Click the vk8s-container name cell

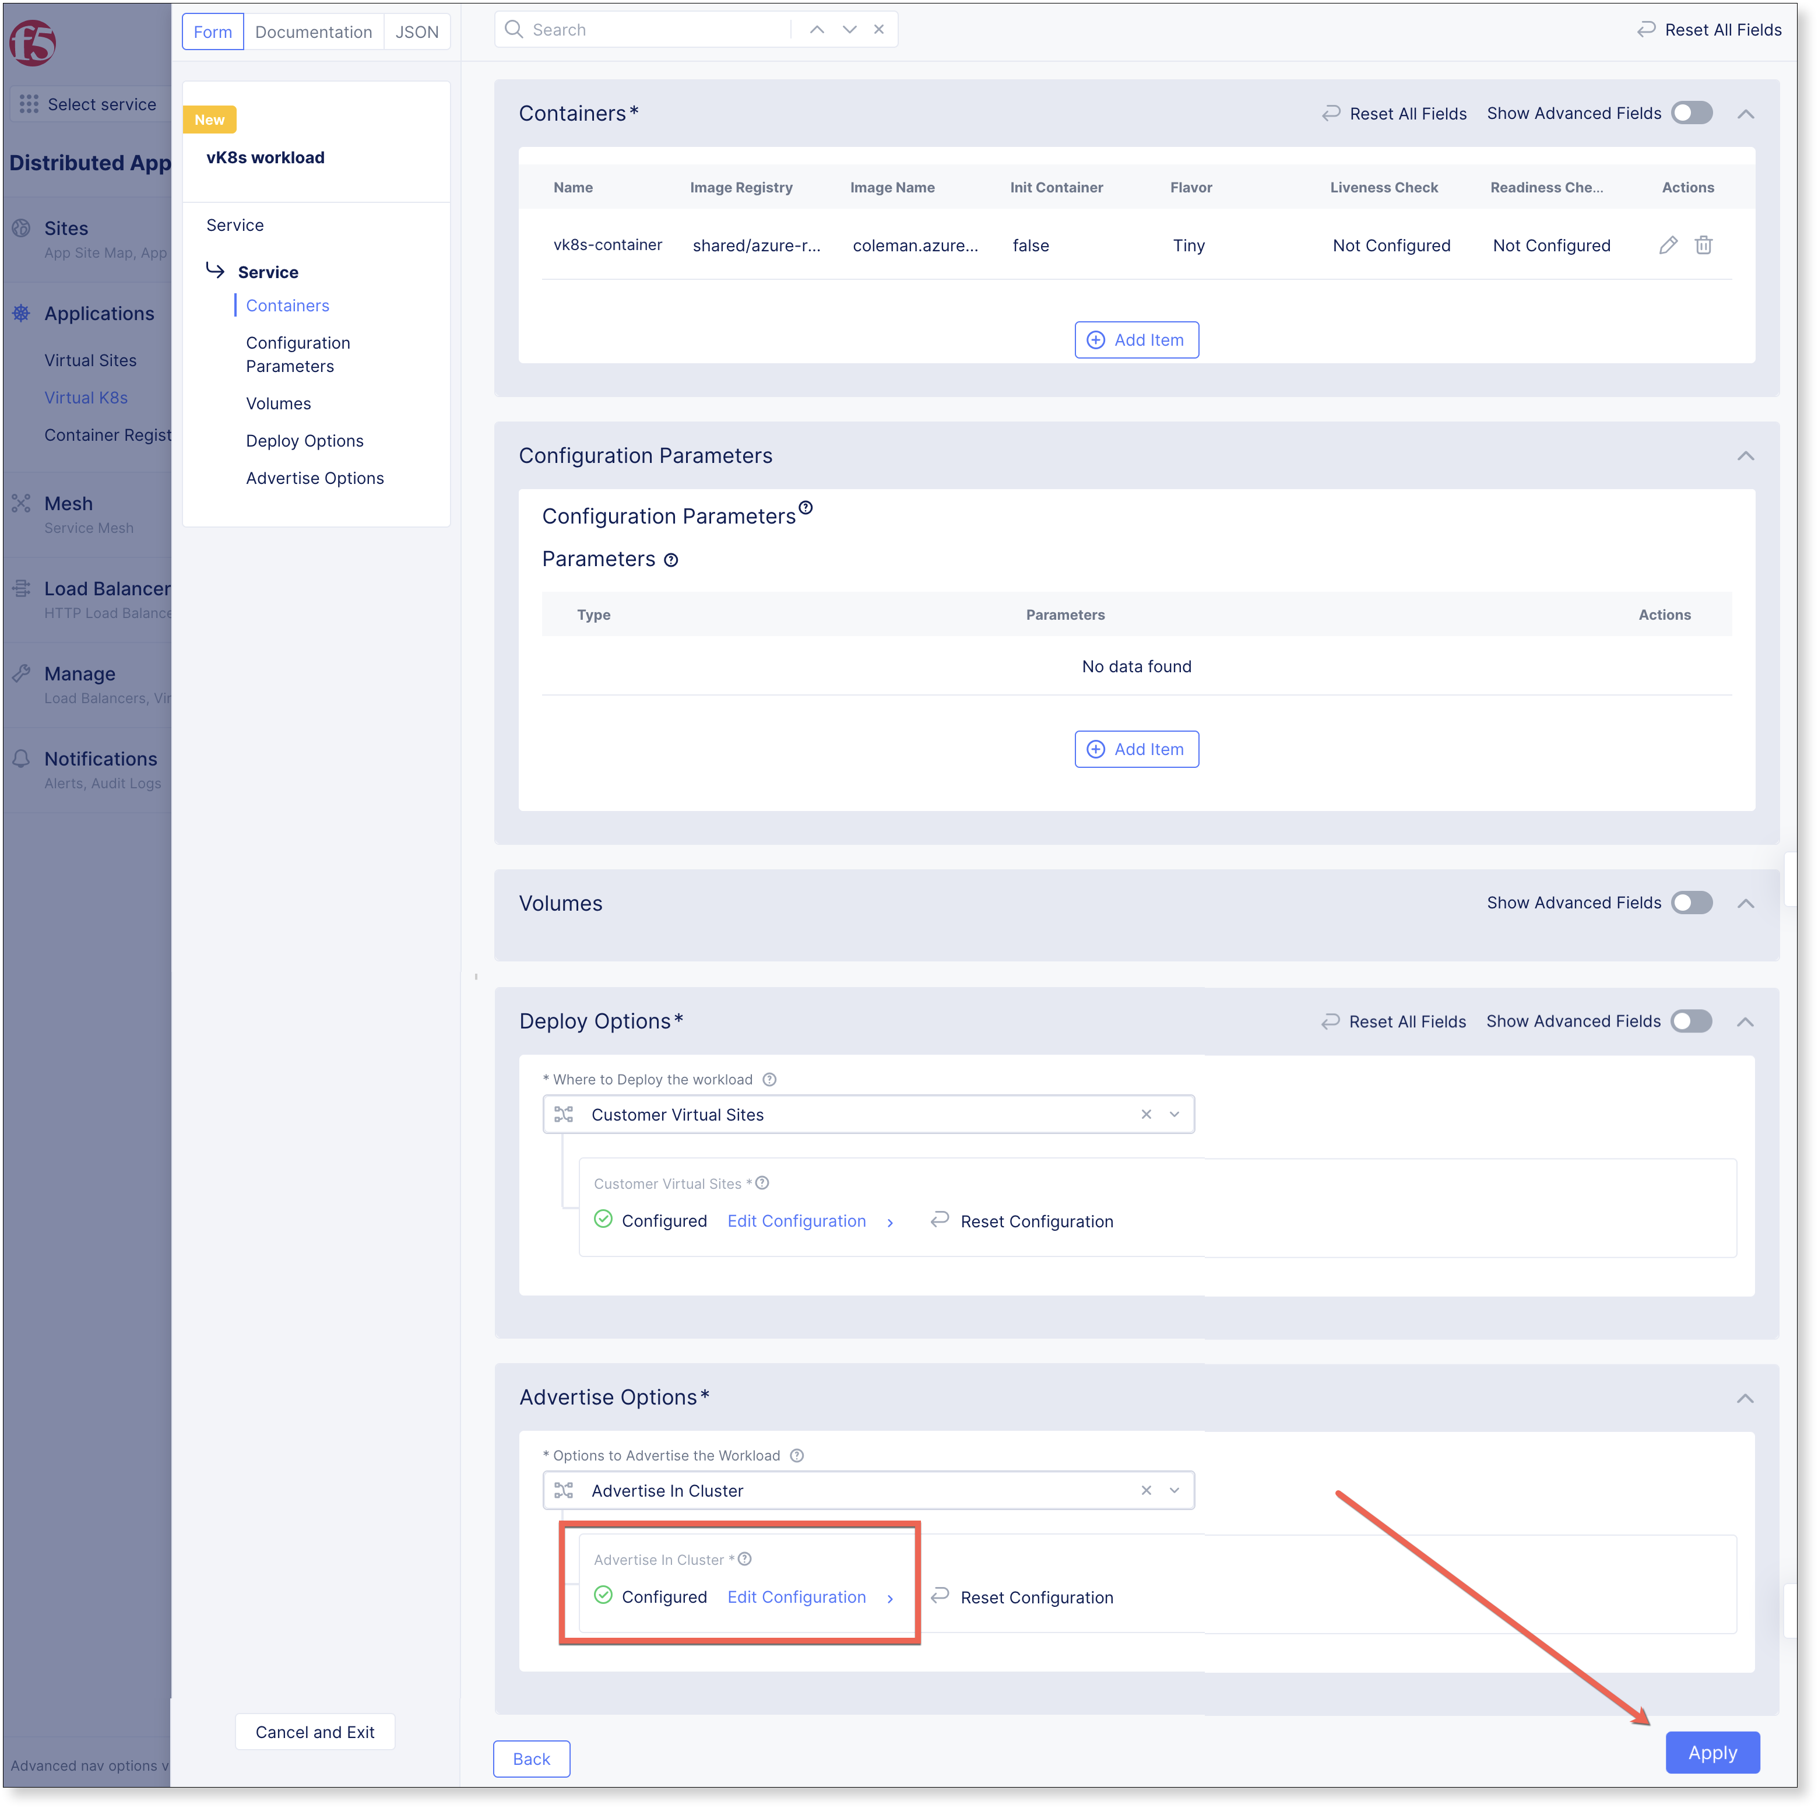point(608,245)
